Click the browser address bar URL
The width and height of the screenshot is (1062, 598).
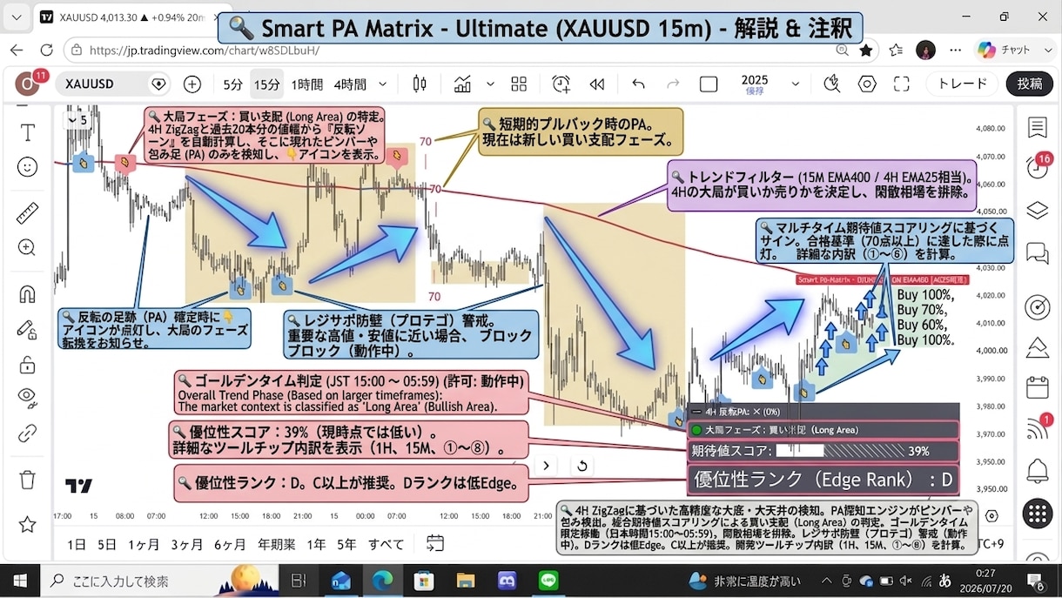(x=205, y=50)
